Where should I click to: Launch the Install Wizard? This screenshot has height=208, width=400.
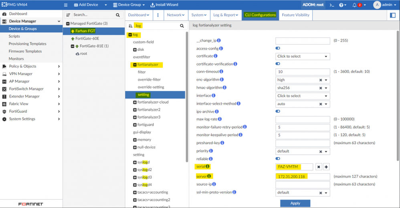[164, 5]
